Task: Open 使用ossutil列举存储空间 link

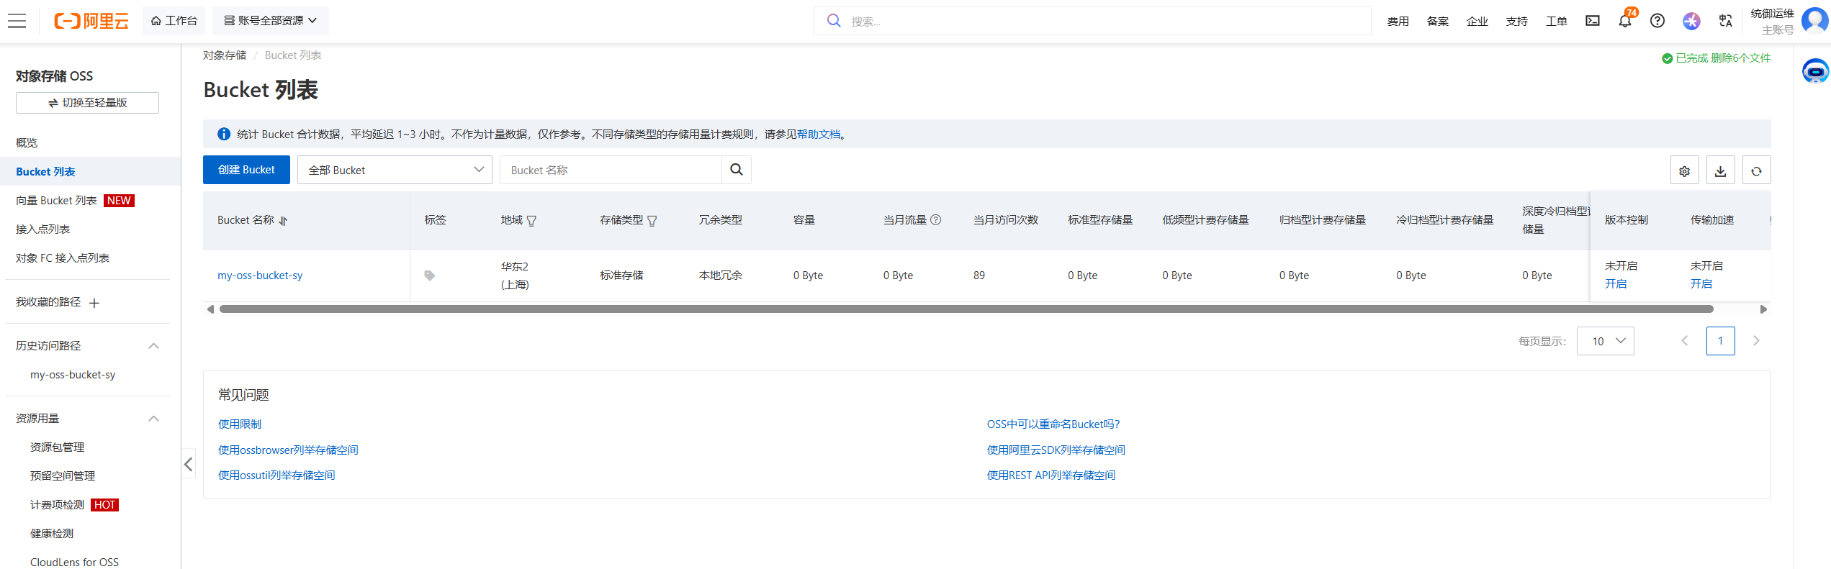Action: click(276, 475)
